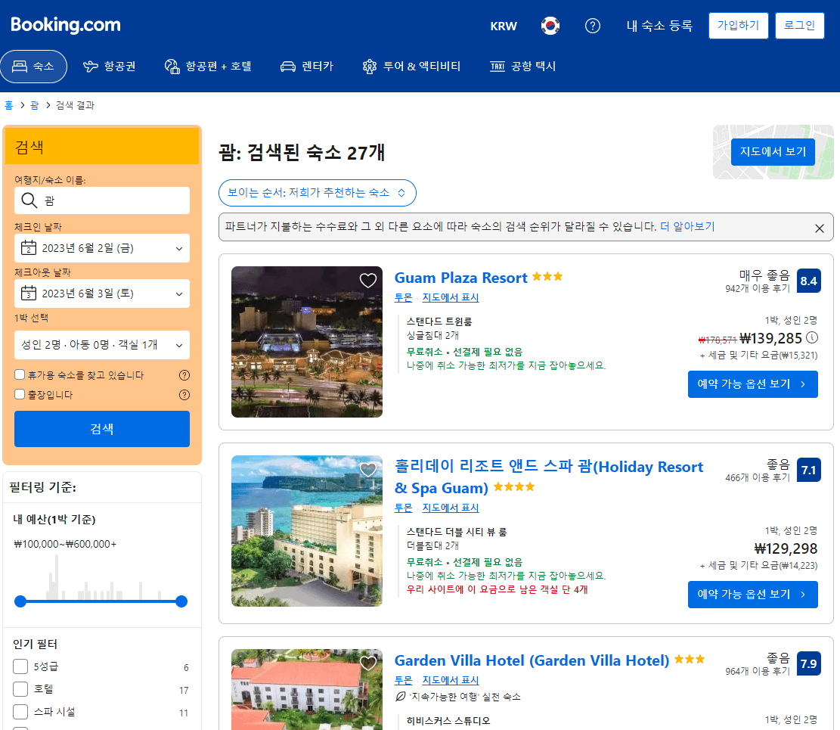Enable the 스파 시설 filter checkbox
Image resolution: width=840 pixels, height=730 pixels.
pyautogui.click(x=20, y=712)
